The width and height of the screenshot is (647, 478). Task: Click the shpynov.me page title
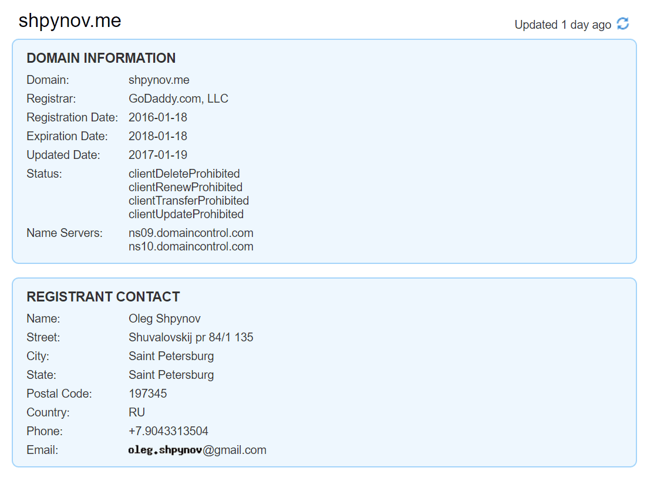(70, 21)
